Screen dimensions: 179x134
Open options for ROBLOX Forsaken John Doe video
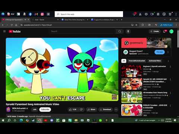[170, 106]
